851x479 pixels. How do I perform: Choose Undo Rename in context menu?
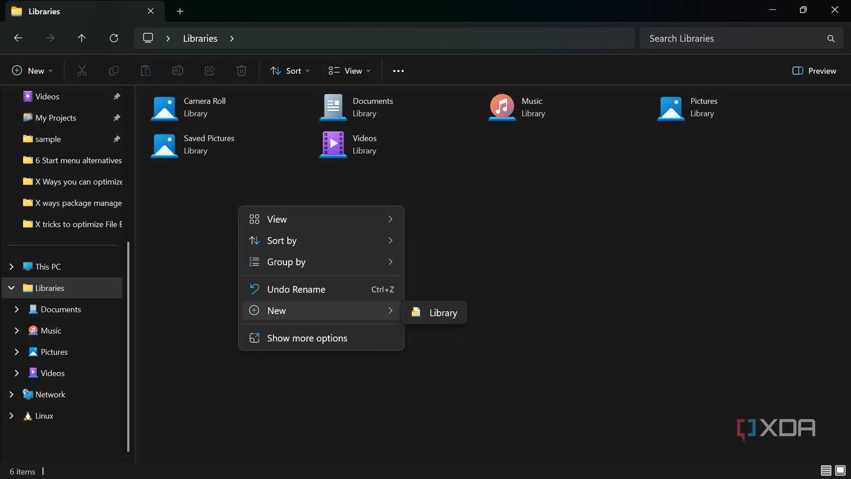click(321, 289)
